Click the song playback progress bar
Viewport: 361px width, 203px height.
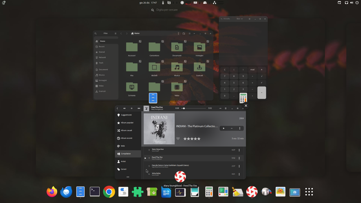pyautogui.click(x=193, y=108)
